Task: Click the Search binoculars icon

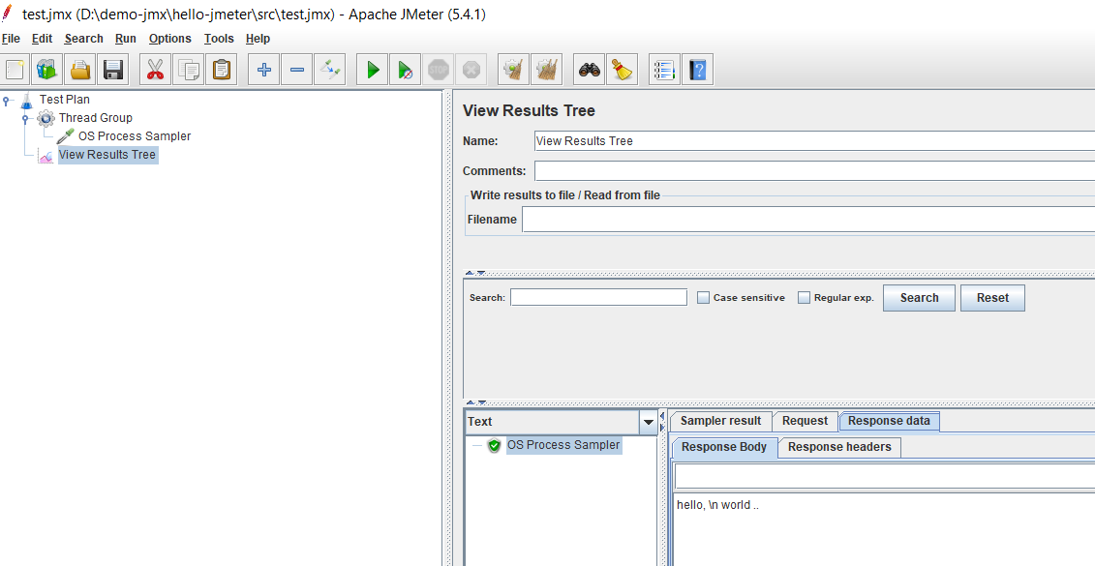Action: 589,69
